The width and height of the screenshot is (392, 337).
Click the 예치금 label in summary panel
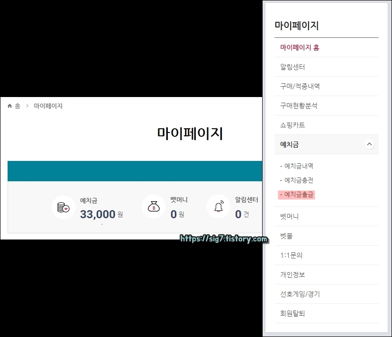pos(89,201)
